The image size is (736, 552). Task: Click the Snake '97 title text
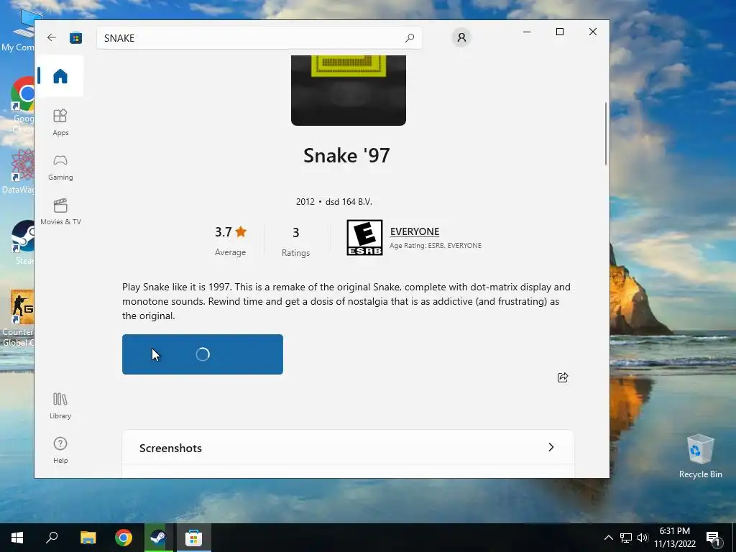click(x=346, y=156)
